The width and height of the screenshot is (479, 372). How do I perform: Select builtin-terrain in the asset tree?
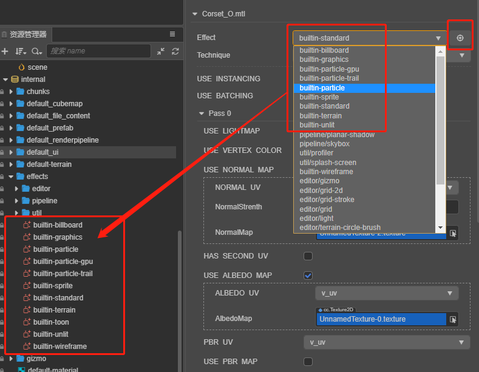(54, 310)
